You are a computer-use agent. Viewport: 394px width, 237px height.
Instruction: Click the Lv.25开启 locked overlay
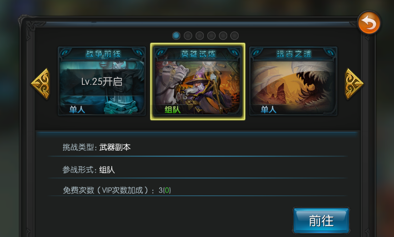tap(102, 82)
